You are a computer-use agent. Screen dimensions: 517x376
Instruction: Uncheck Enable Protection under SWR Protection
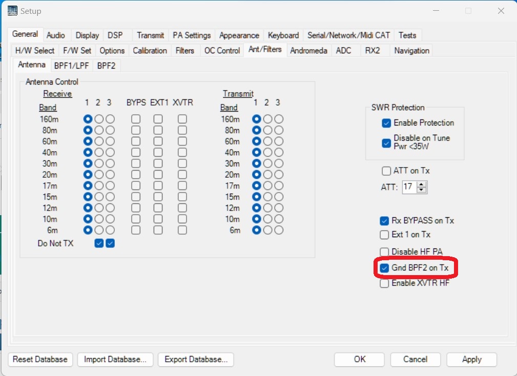[x=387, y=123]
